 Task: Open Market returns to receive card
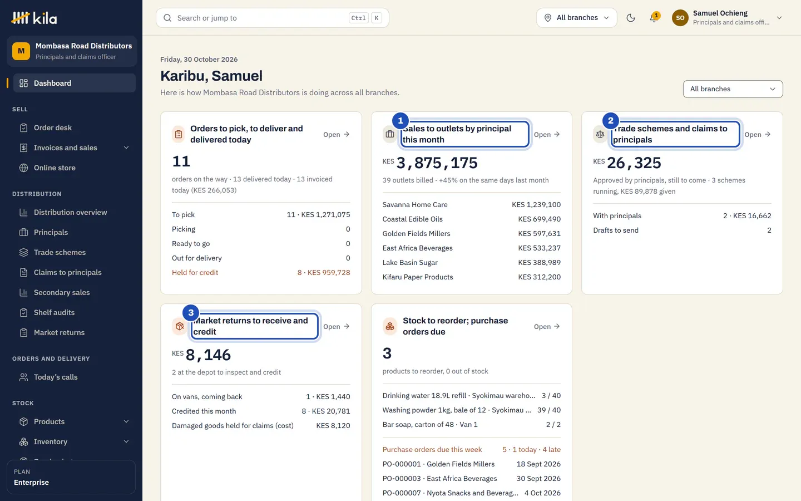[337, 326]
